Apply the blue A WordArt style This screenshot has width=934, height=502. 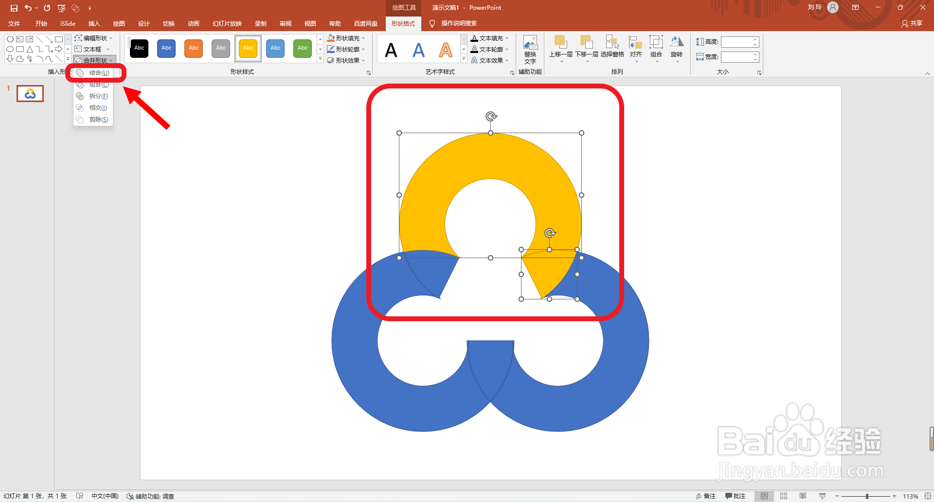(x=418, y=50)
